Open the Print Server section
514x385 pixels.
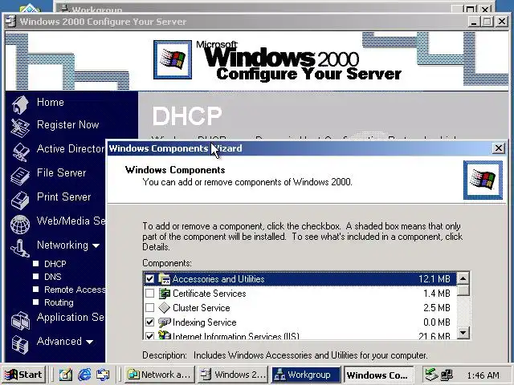[x=63, y=197]
